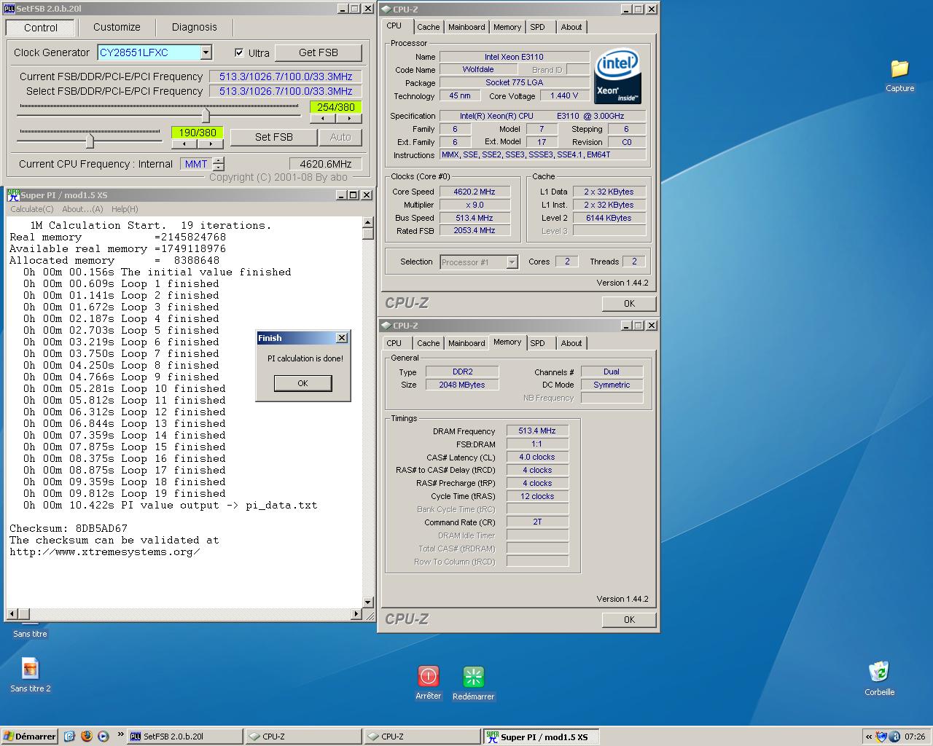Click the Checksum: 8DB5AD67 line

[69, 528]
